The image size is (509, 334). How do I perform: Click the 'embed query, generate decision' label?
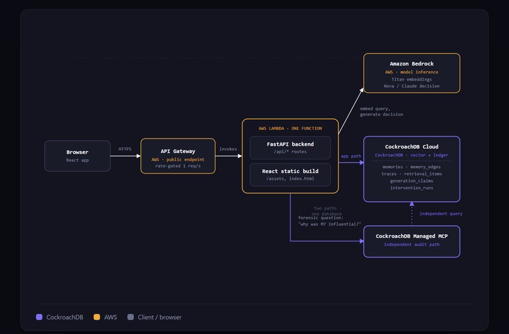tap(381, 112)
